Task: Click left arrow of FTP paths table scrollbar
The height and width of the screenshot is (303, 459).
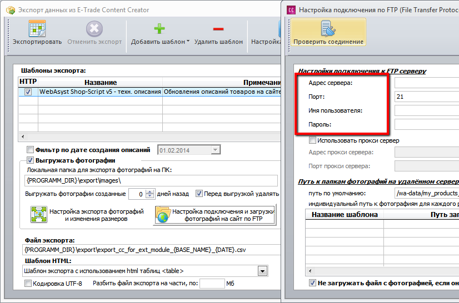Action: point(310,271)
